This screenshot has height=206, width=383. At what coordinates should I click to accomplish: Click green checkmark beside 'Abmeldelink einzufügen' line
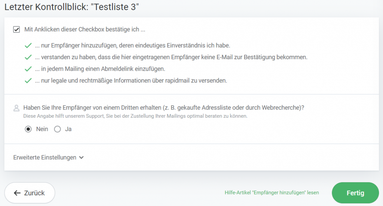(x=28, y=69)
